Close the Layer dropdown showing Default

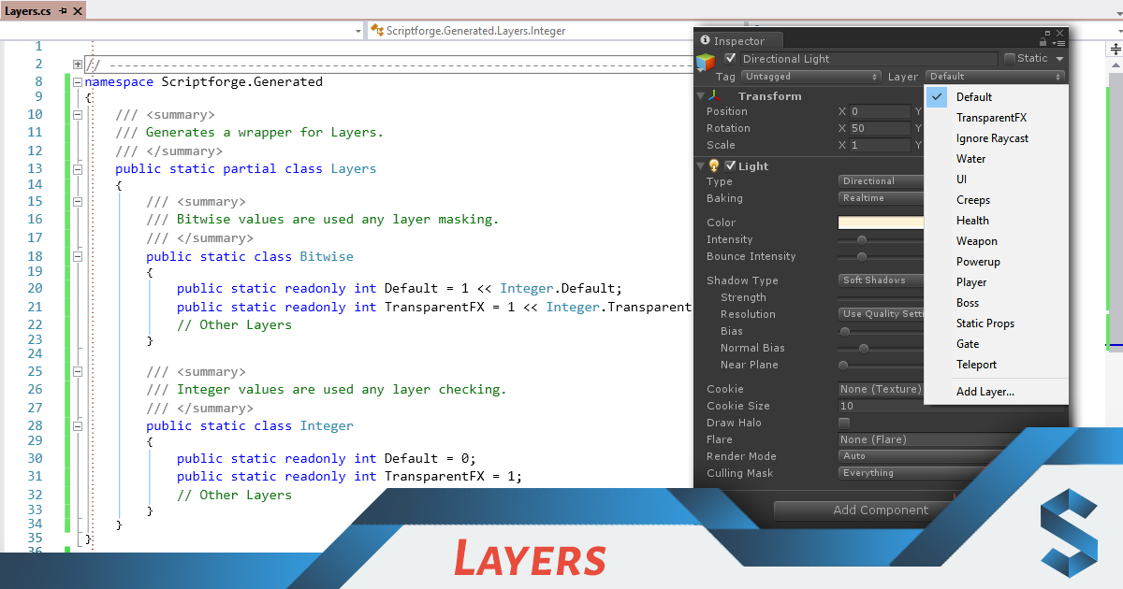995,77
